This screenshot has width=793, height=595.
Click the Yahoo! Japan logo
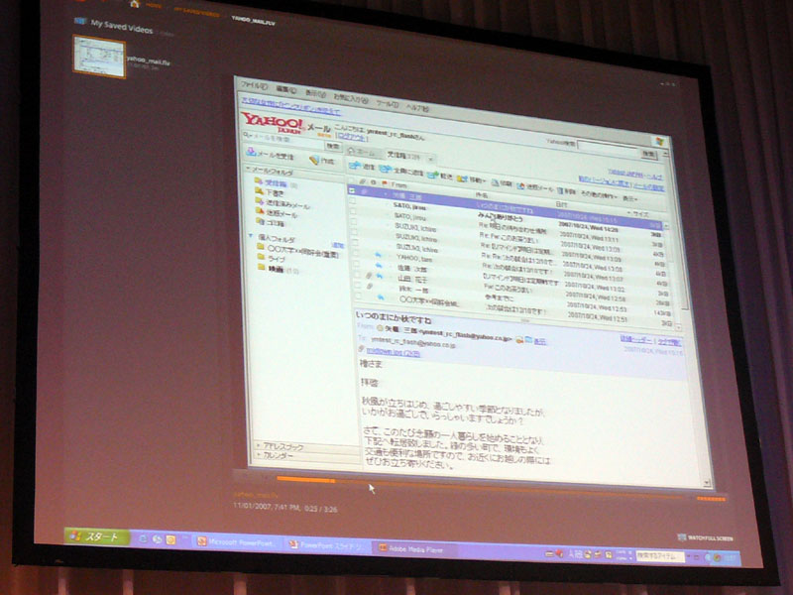[272, 123]
